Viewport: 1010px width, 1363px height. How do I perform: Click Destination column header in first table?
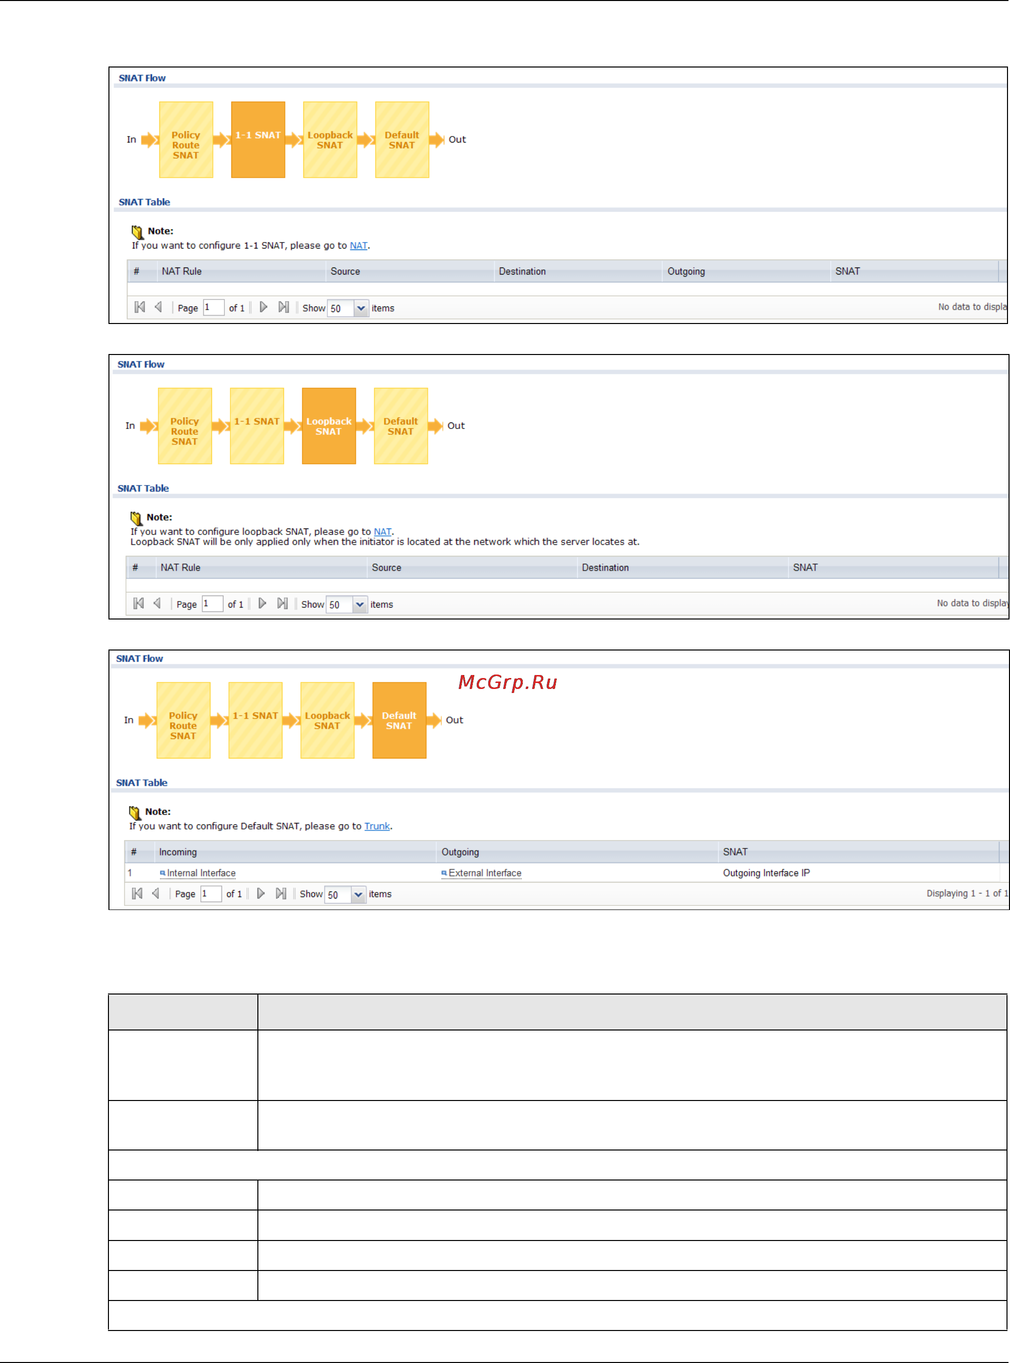coord(578,271)
